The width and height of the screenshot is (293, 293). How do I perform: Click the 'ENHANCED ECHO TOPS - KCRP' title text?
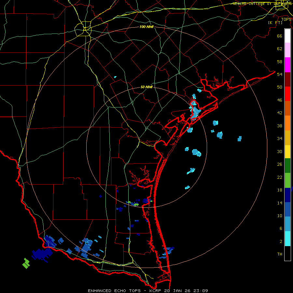tap(125, 291)
